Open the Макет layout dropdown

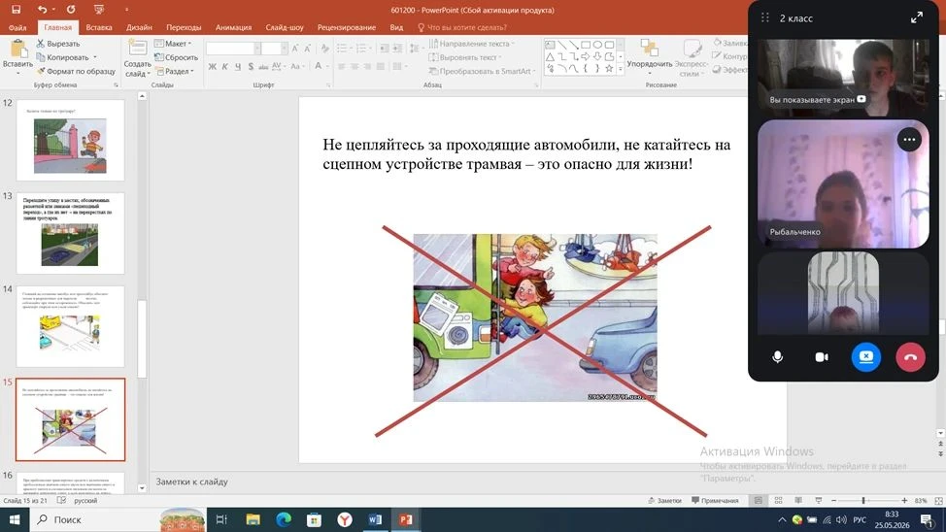coord(173,44)
